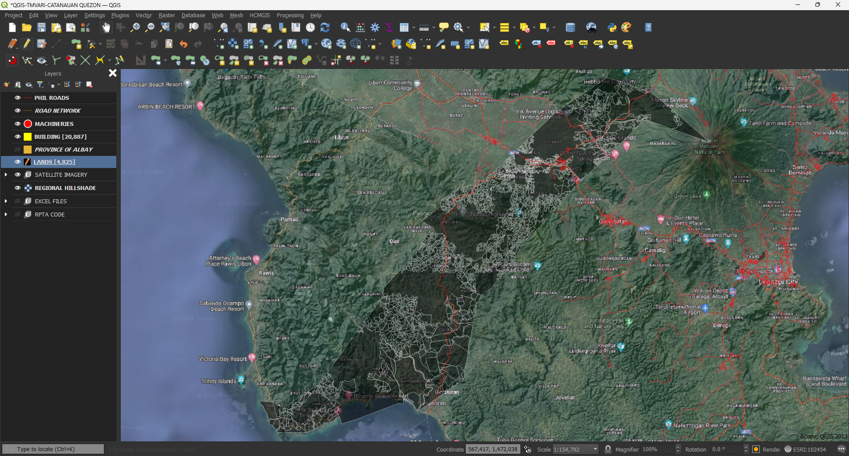Image resolution: width=849 pixels, height=456 pixels.
Task: Close the Layers panel
Action: (113, 73)
